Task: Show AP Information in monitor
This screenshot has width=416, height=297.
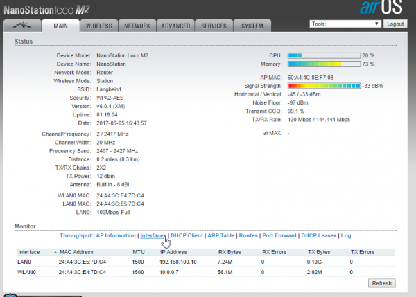Action: pyautogui.click(x=116, y=236)
